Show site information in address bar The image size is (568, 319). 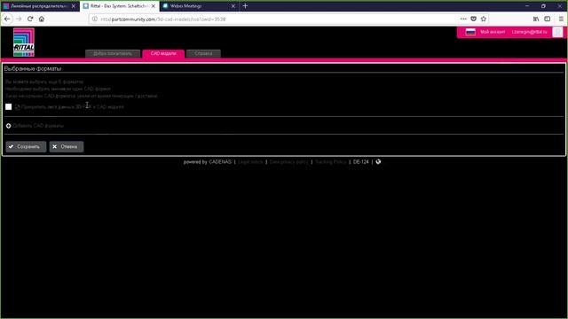click(x=95, y=19)
